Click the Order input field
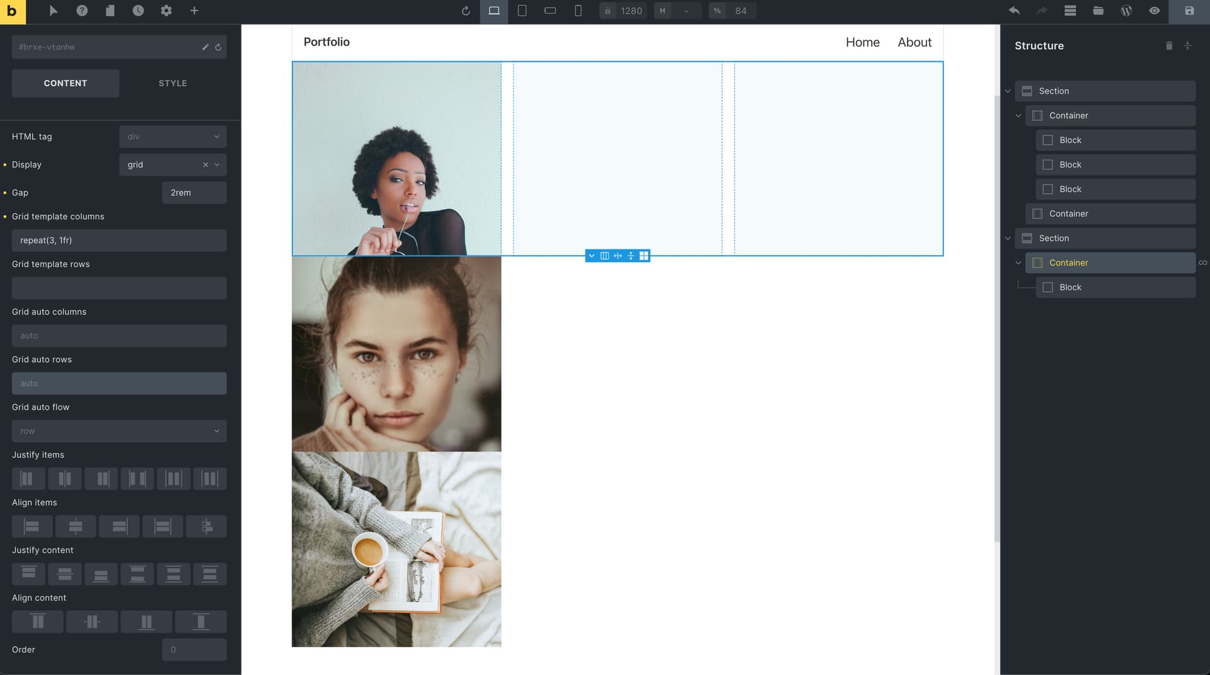Screen dimensions: 1210x675 point(194,650)
